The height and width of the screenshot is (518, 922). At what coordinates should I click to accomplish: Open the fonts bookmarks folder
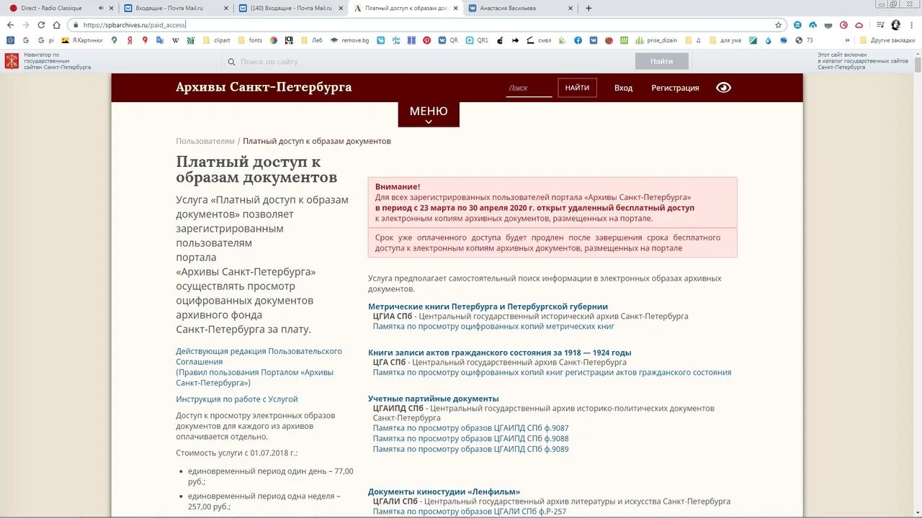pos(250,40)
